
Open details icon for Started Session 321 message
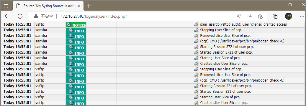click(x=196, y=92)
